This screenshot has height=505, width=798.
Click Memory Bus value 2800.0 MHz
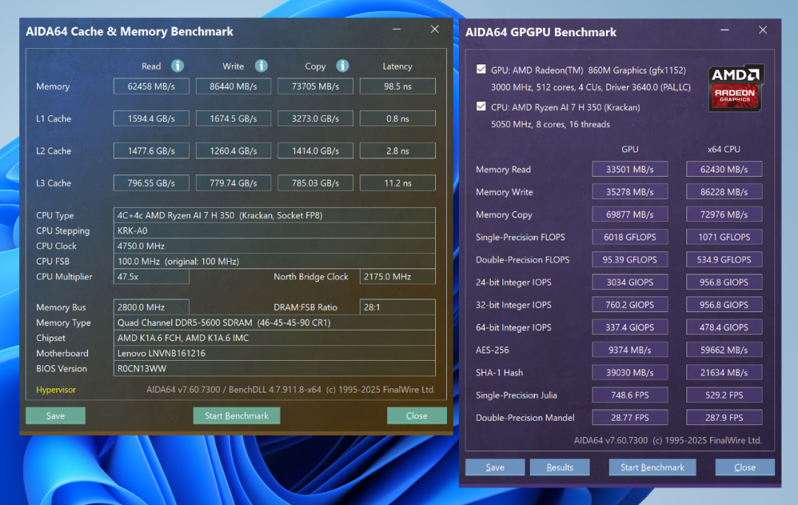(151, 307)
